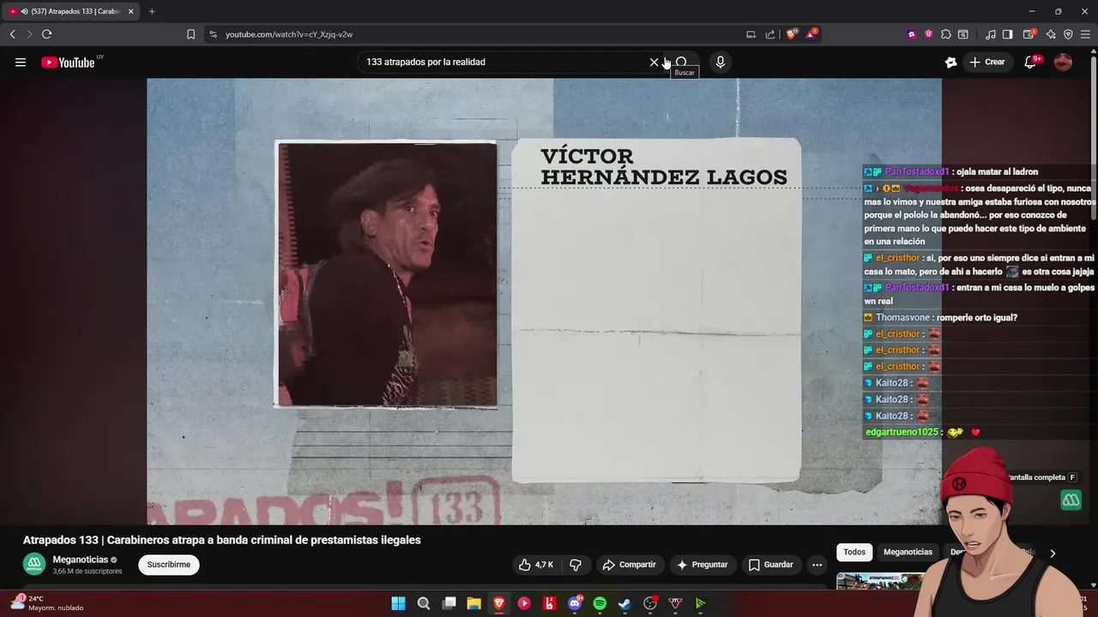This screenshot has height=617, width=1098.
Task: Click the chat username edgartrueno1025
Action: tap(902, 432)
